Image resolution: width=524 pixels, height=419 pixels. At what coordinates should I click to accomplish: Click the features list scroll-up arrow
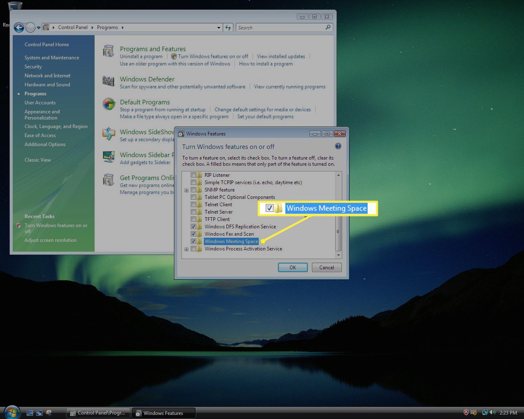tap(338, 175)
